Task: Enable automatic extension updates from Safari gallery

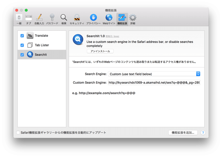Action: [18, 133]
